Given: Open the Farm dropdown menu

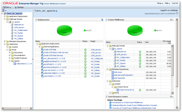Looking at the screenshot, I should (7, 7).
